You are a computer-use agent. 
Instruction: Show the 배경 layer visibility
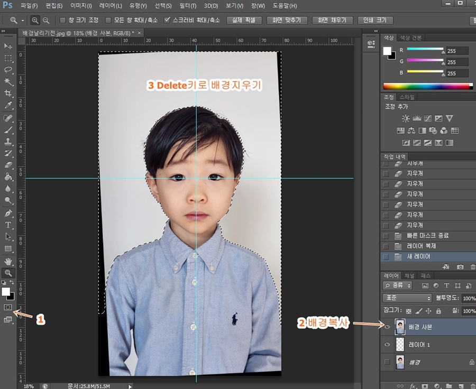click(387, 362)
